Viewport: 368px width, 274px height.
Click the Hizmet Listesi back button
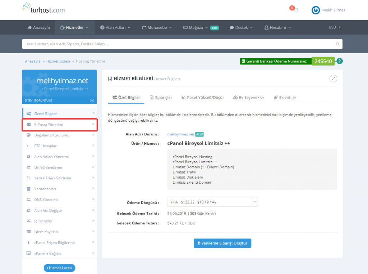pyautogui.click(x=60, y=268)
